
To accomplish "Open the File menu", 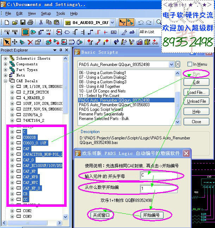I will point(8,13).
